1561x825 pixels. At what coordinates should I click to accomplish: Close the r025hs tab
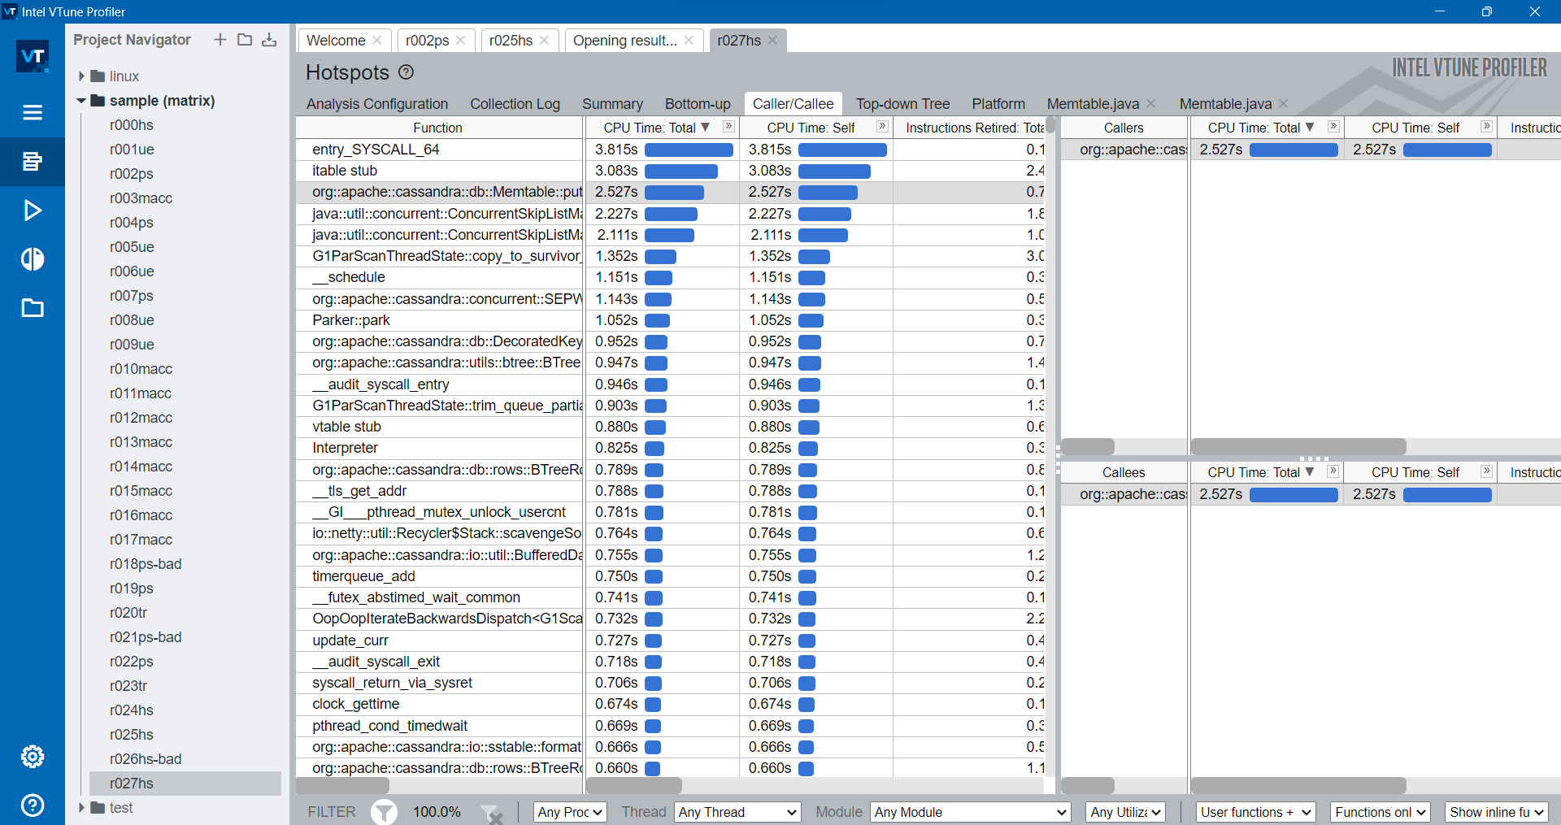(545, 40)
